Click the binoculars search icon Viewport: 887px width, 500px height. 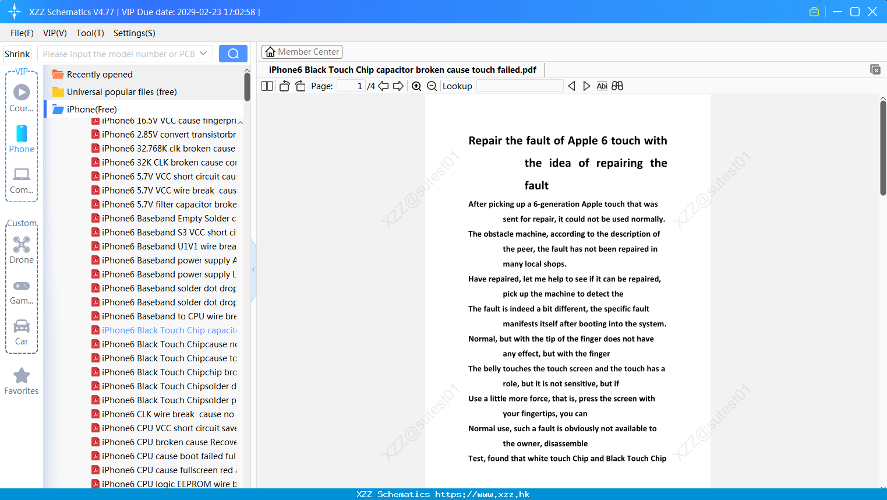click(617, 86)
